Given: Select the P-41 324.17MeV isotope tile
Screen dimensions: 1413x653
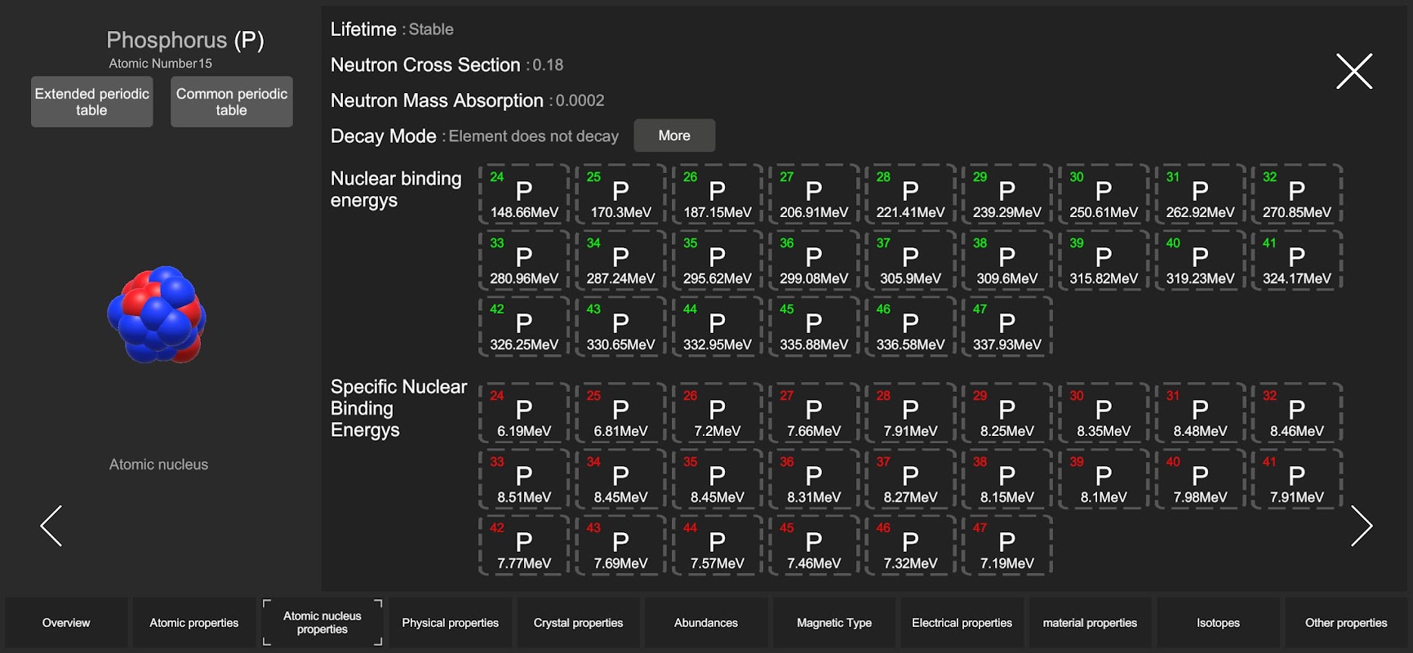Looking at the screenshot, I should click(1296, 260).
